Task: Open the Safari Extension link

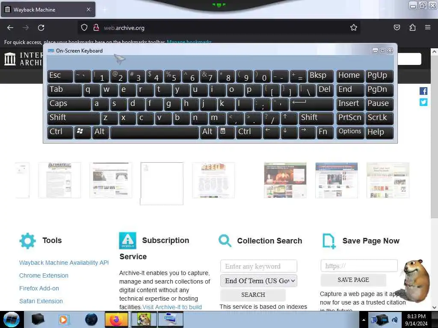Action: [41, 301]
